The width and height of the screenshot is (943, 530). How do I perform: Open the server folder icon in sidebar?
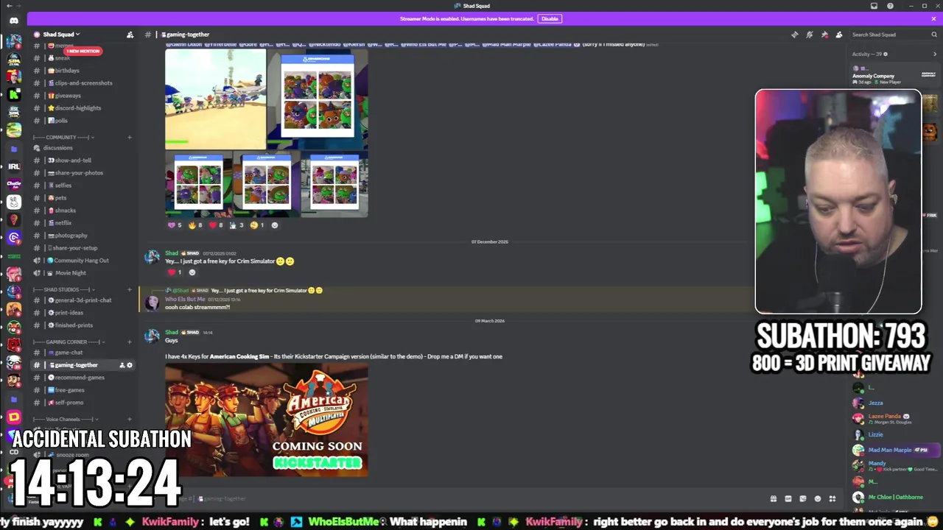point(14,149)
